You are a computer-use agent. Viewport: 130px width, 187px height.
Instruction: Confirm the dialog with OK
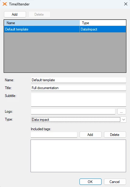[90, 182]
